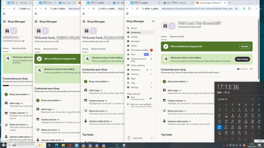This screenshot has width=264, height=148.
Task: Open 'Shop name added' in rightmost window
Action: [x=177, y=81]
